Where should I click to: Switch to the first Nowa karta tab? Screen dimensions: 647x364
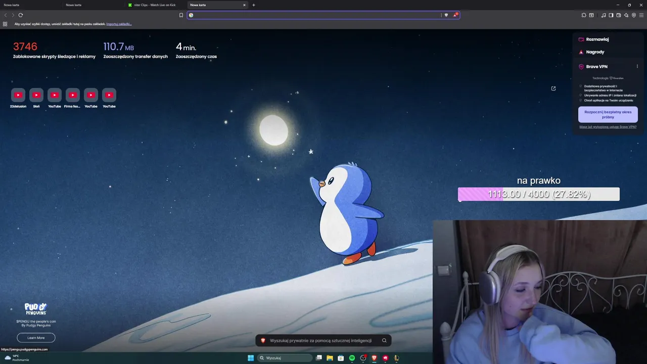click(30, 5)
